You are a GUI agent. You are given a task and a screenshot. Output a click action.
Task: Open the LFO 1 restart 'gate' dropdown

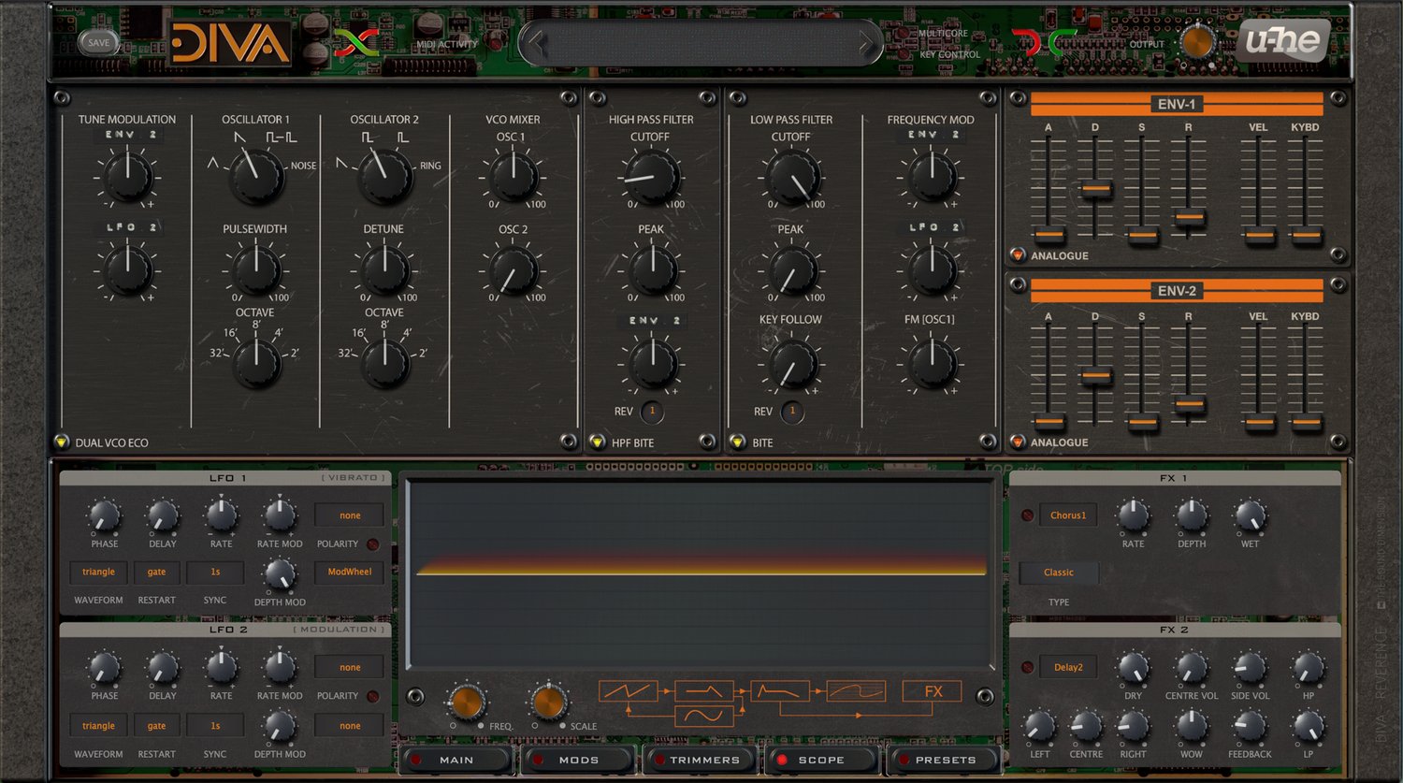pos(156,573)
